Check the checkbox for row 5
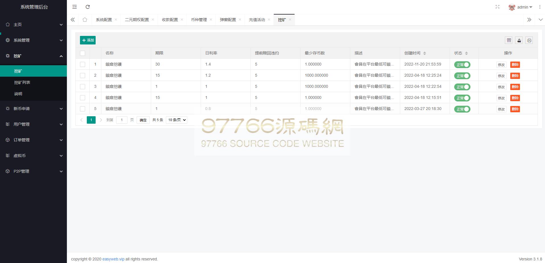This screenshot has height=263, width=545. click(83, 109)
